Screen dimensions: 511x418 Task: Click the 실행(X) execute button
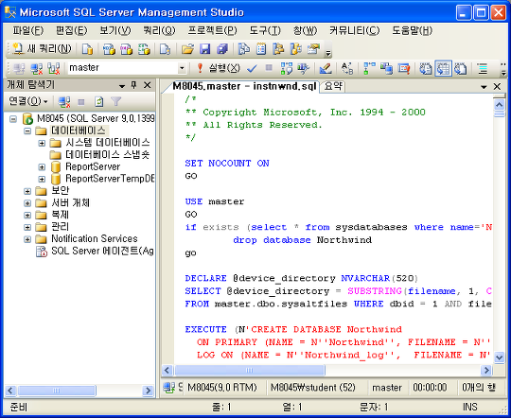[219, 68]
